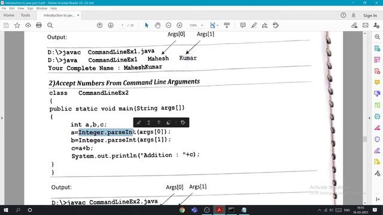Open the Find text search icon
Viewport: 383px width, 215px height.
point(50,25)
